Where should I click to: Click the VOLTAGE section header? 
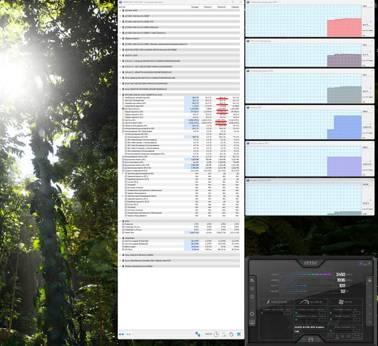(277, 302)
